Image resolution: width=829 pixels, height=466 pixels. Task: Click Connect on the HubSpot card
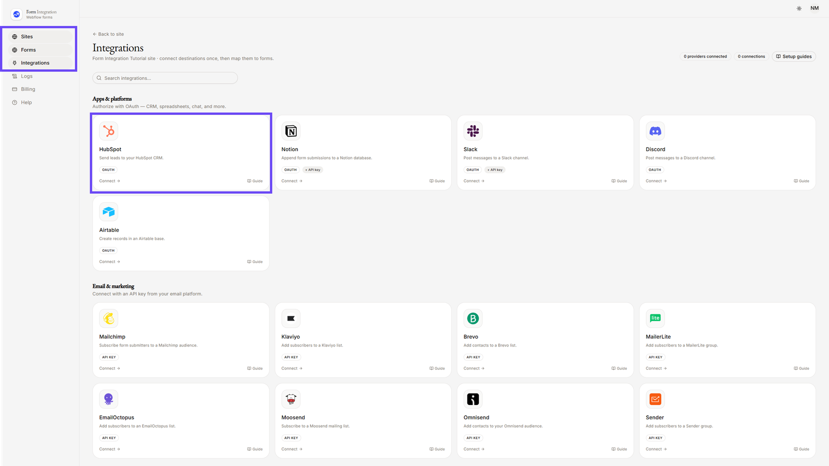110,181
